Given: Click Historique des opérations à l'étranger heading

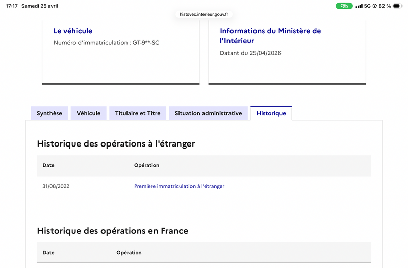Looking at the screenshot, I should (x=116, y=144).
